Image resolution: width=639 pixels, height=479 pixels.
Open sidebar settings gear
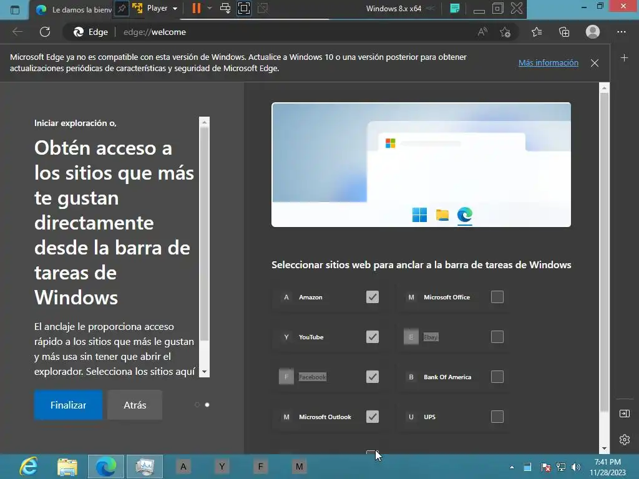click(x=624, y=440)
